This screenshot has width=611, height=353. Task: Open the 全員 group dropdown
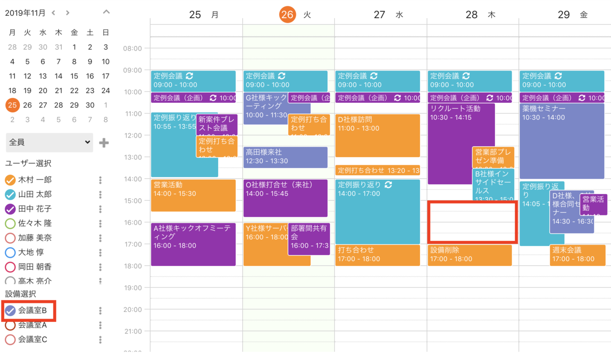point(49,142)
